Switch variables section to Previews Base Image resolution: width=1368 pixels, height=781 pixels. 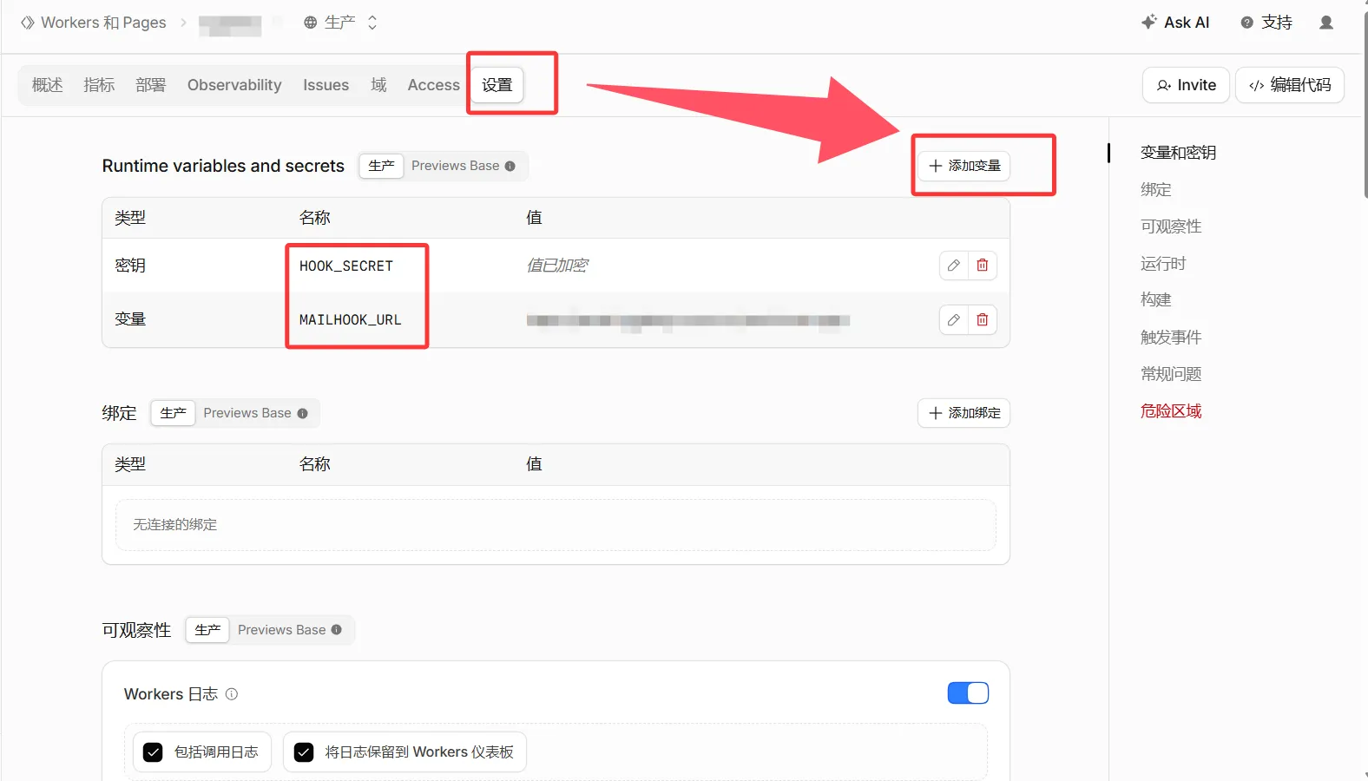[x=463, y=166]
